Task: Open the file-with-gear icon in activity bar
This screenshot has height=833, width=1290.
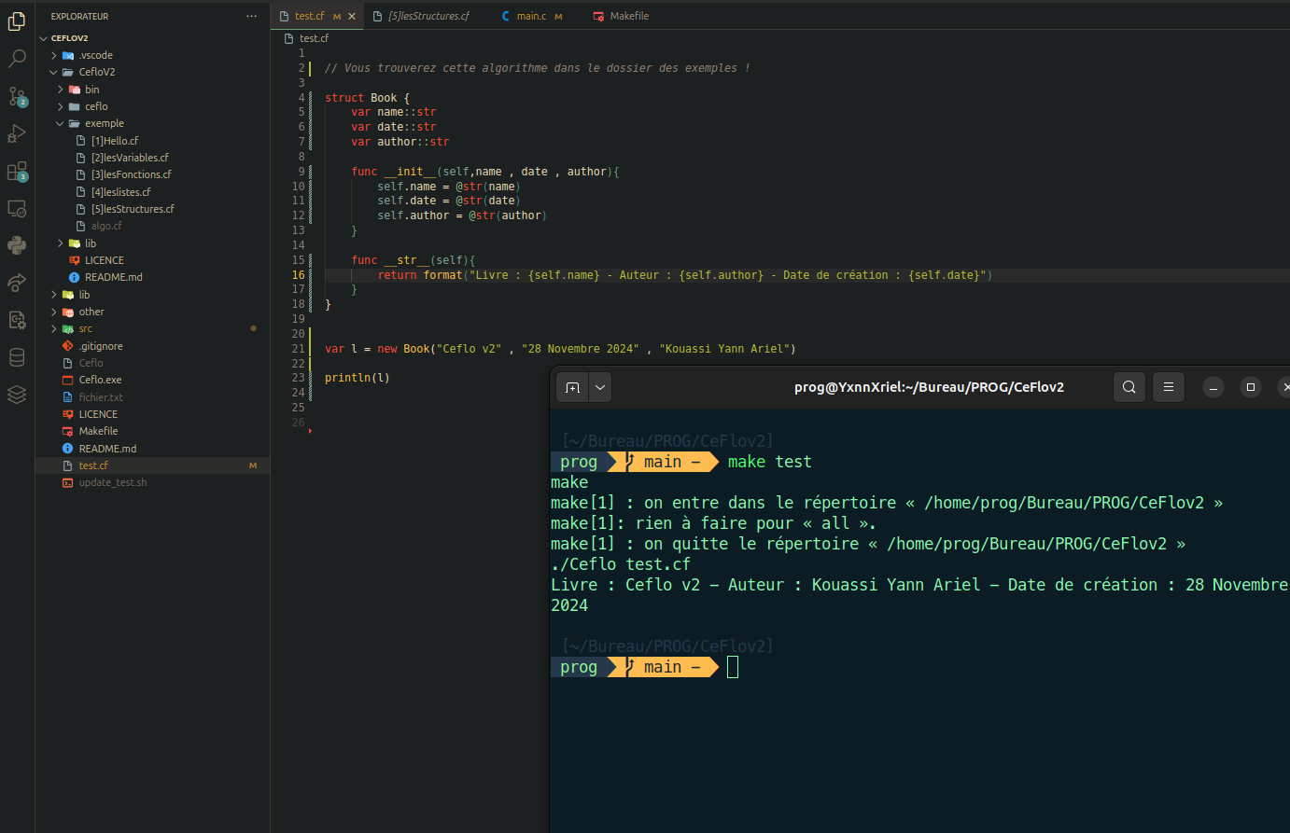Action: (x=17, y=320)
